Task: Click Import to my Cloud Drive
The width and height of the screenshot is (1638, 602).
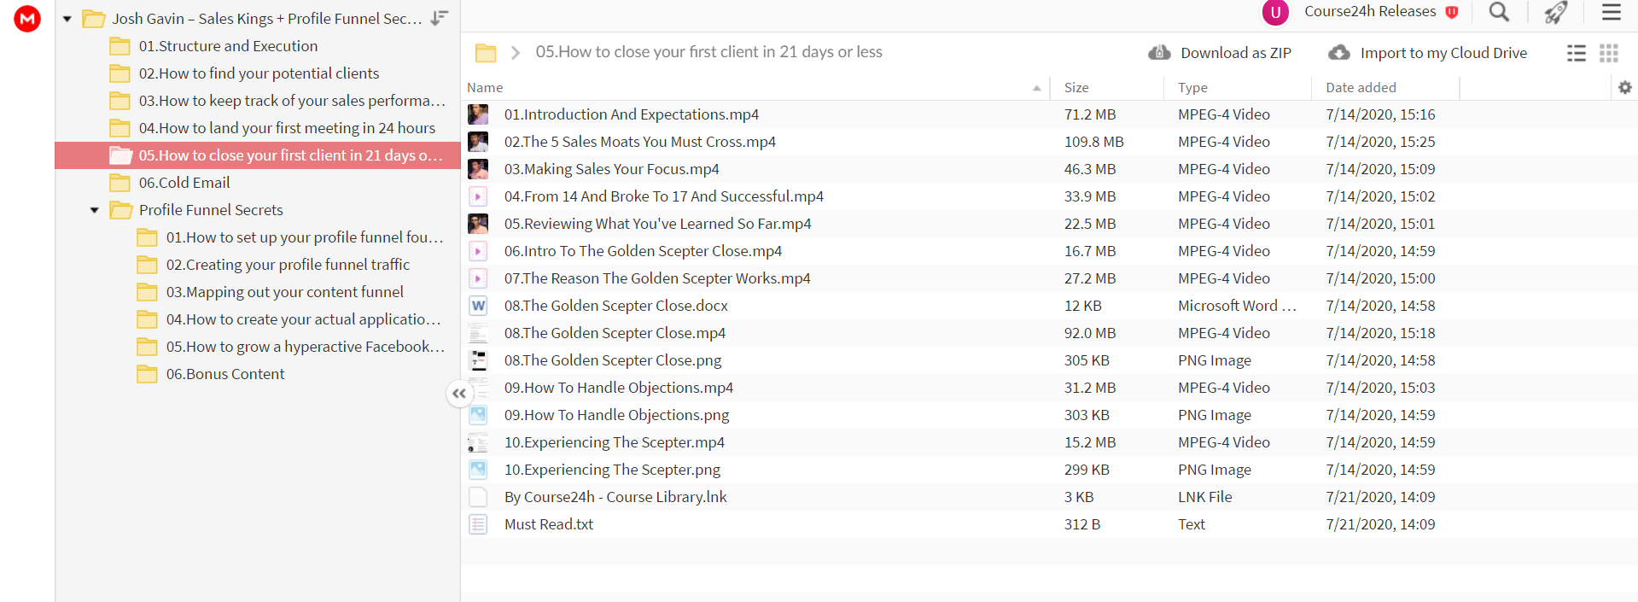Action: 1427,53
